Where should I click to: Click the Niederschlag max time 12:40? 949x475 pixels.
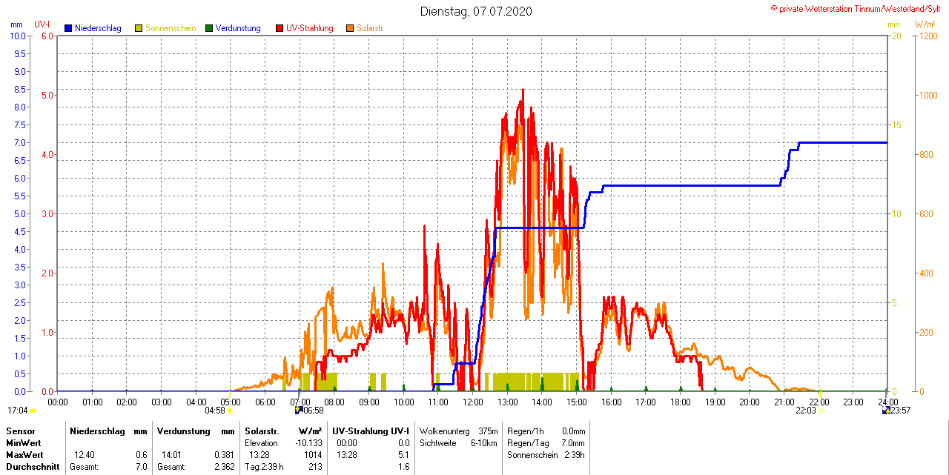[x=84, y=454]
